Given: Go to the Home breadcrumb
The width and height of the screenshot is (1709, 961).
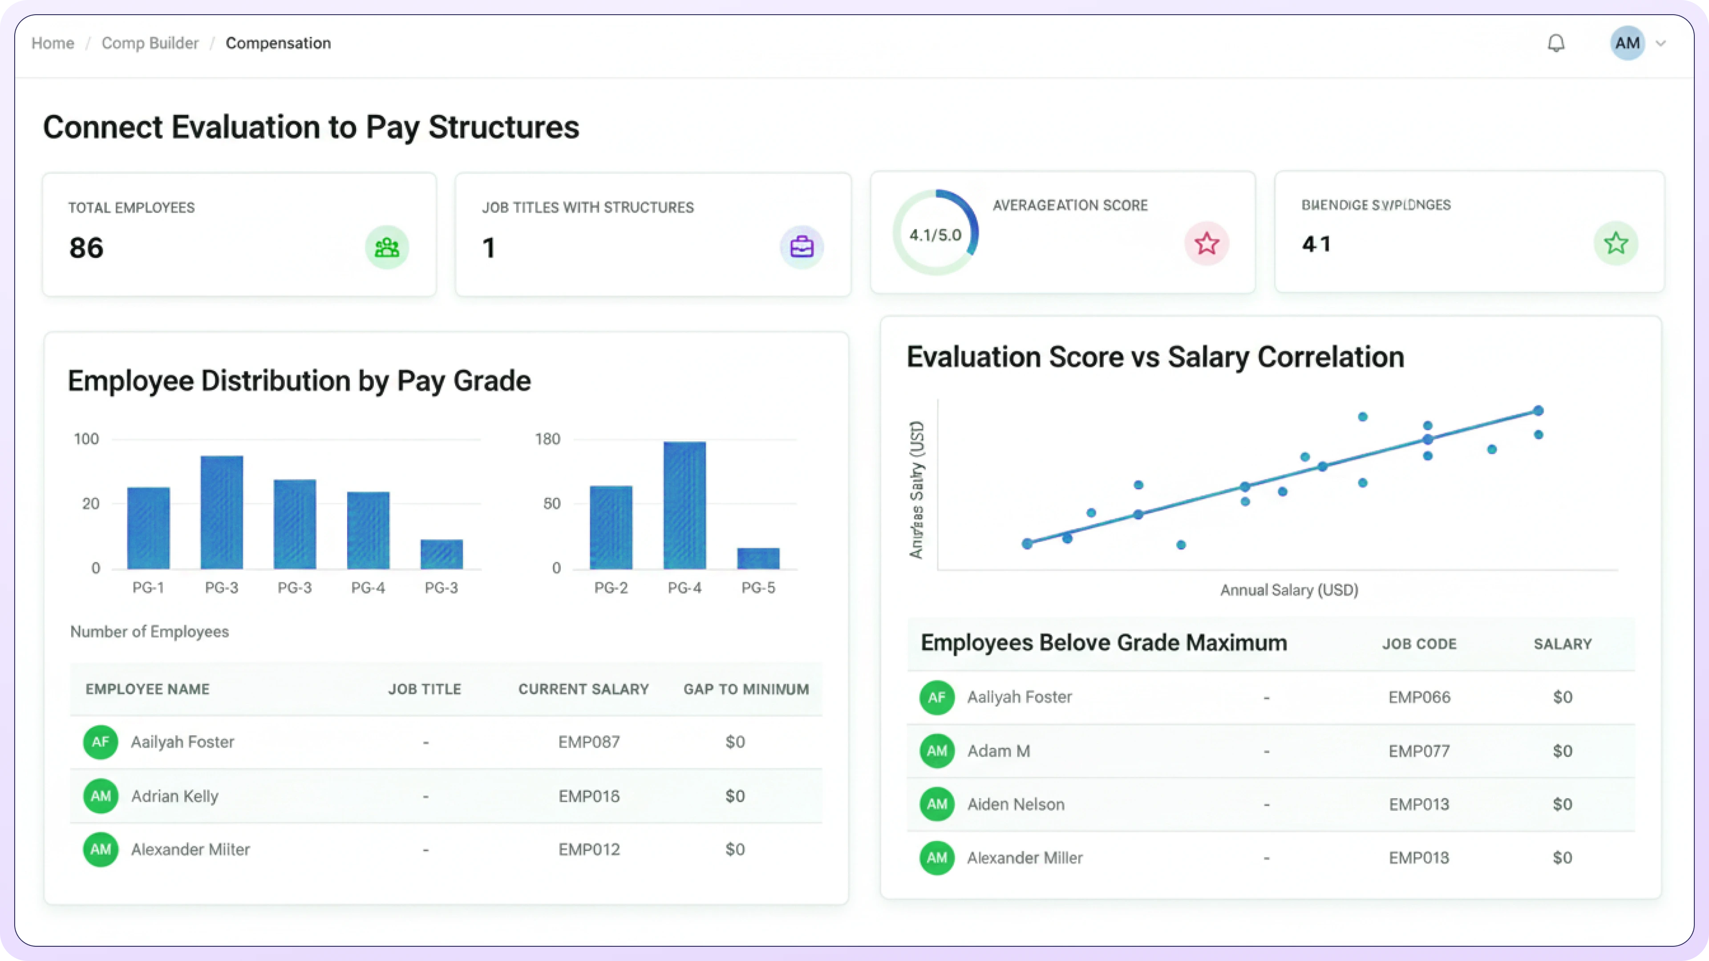Looking at the screenshot, I should point(53,43).
